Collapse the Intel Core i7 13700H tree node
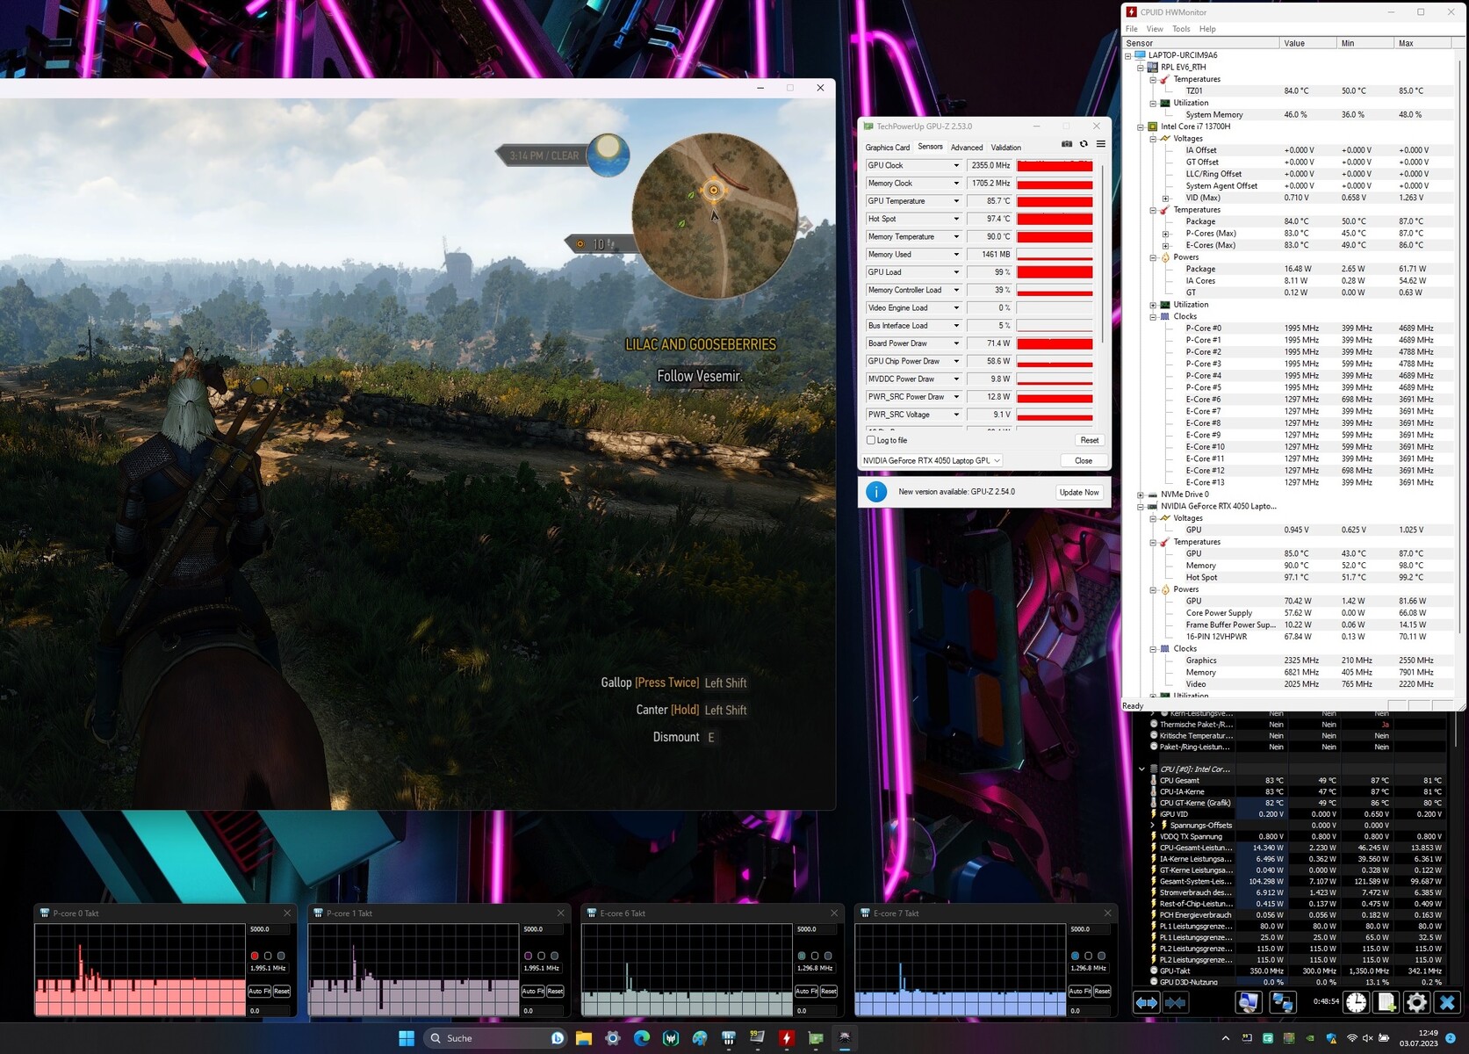 click(1141, 126)
